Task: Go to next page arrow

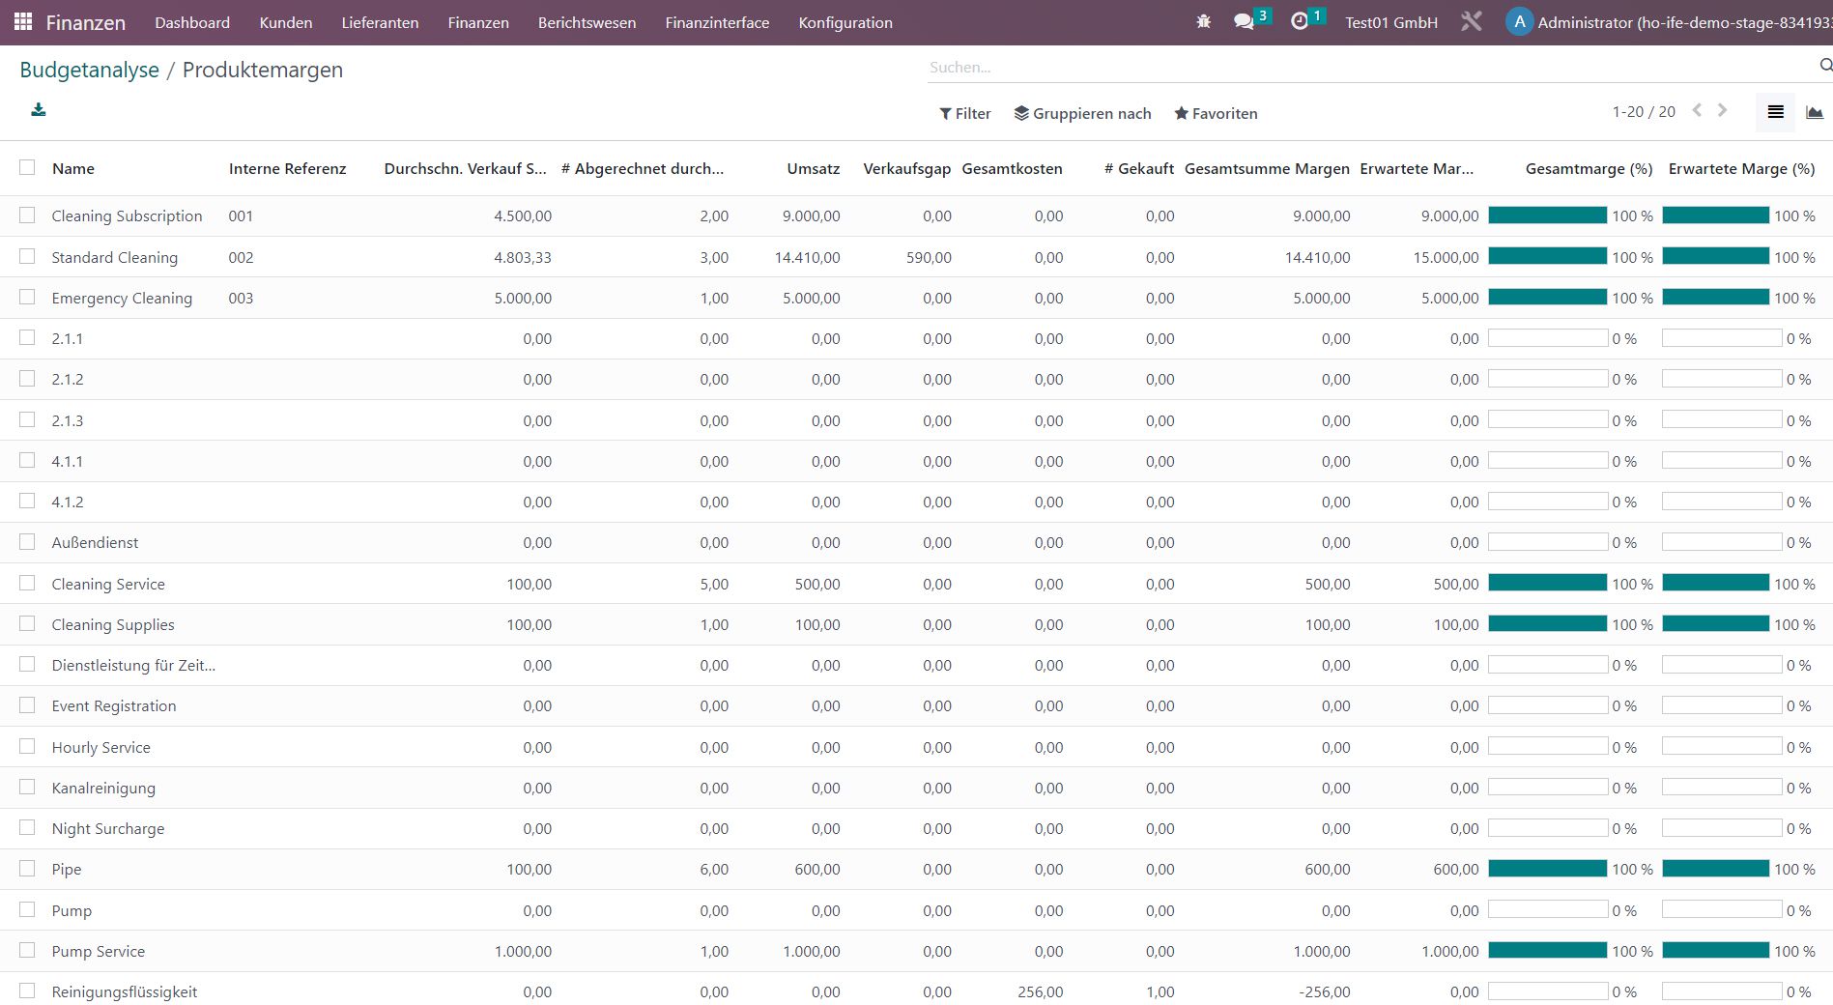Action: 1722,111
